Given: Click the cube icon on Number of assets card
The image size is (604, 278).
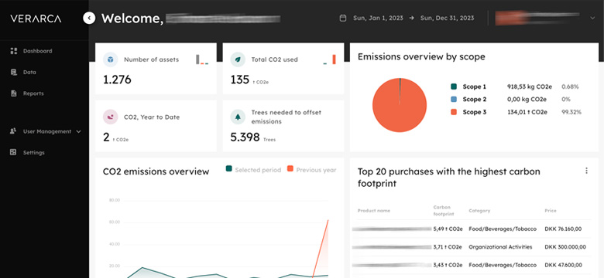Looking at the screenshot, I should [x=111, y=59].
